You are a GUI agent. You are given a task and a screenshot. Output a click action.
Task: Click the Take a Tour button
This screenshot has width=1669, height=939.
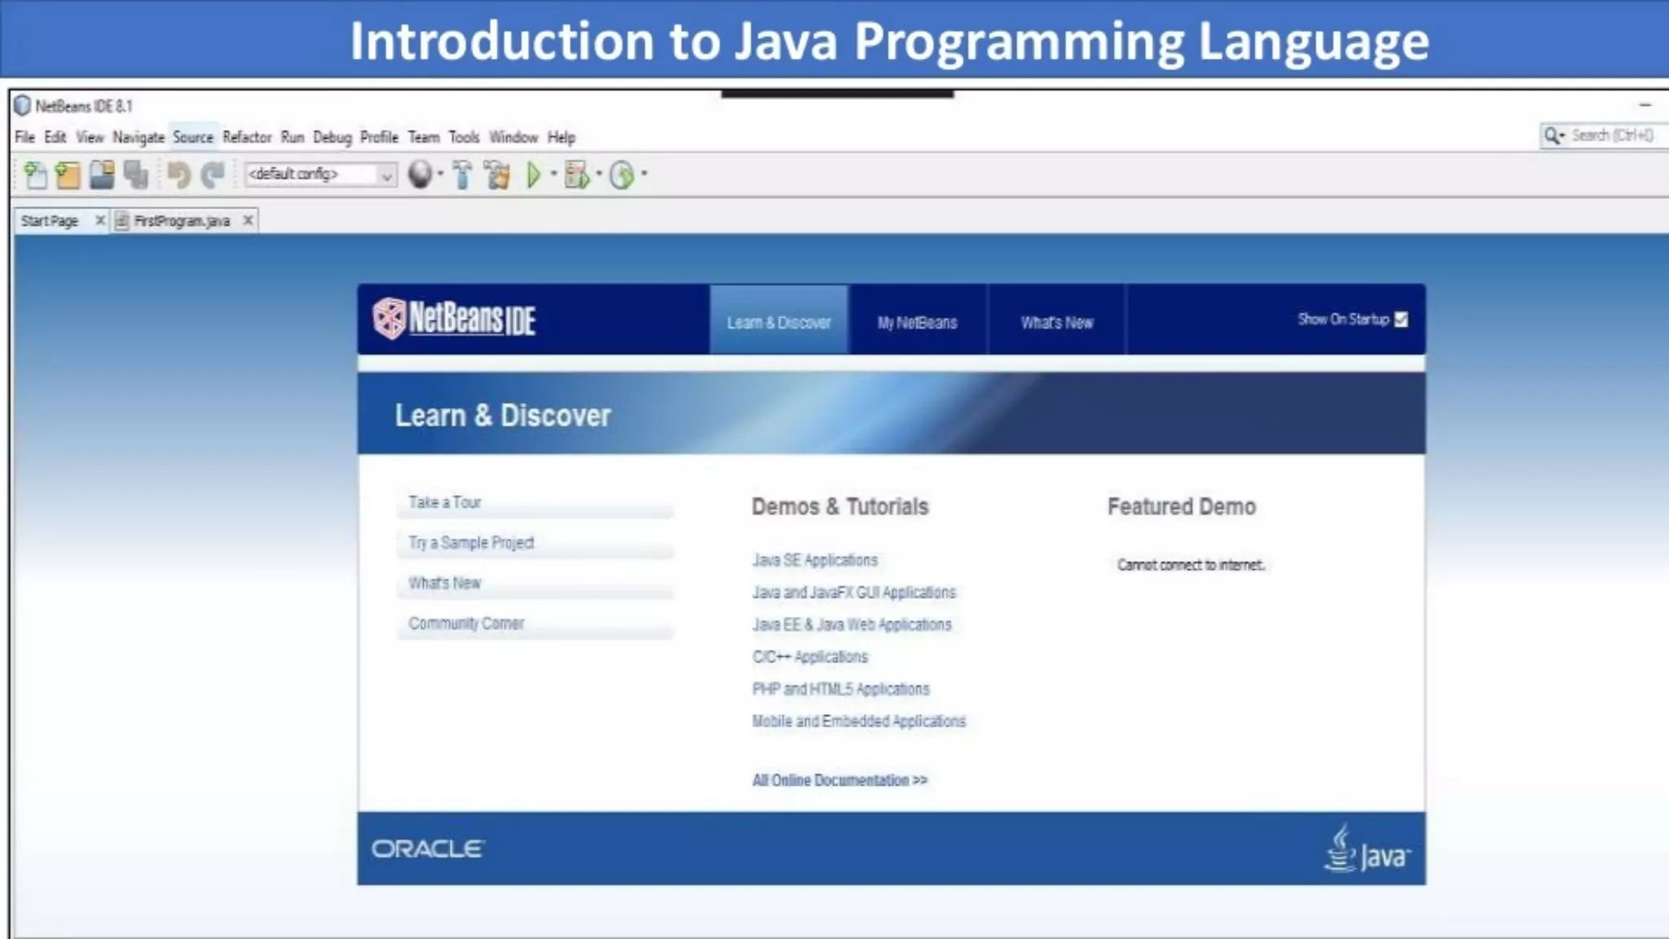pyautogui.click(x=445, y=502)
